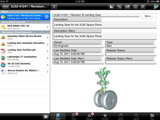The height and width of the screenshot is (120, 160).
Task: Open REQ-000001-iOS 123 attachment chevron
Action: [x=48, y=27]
